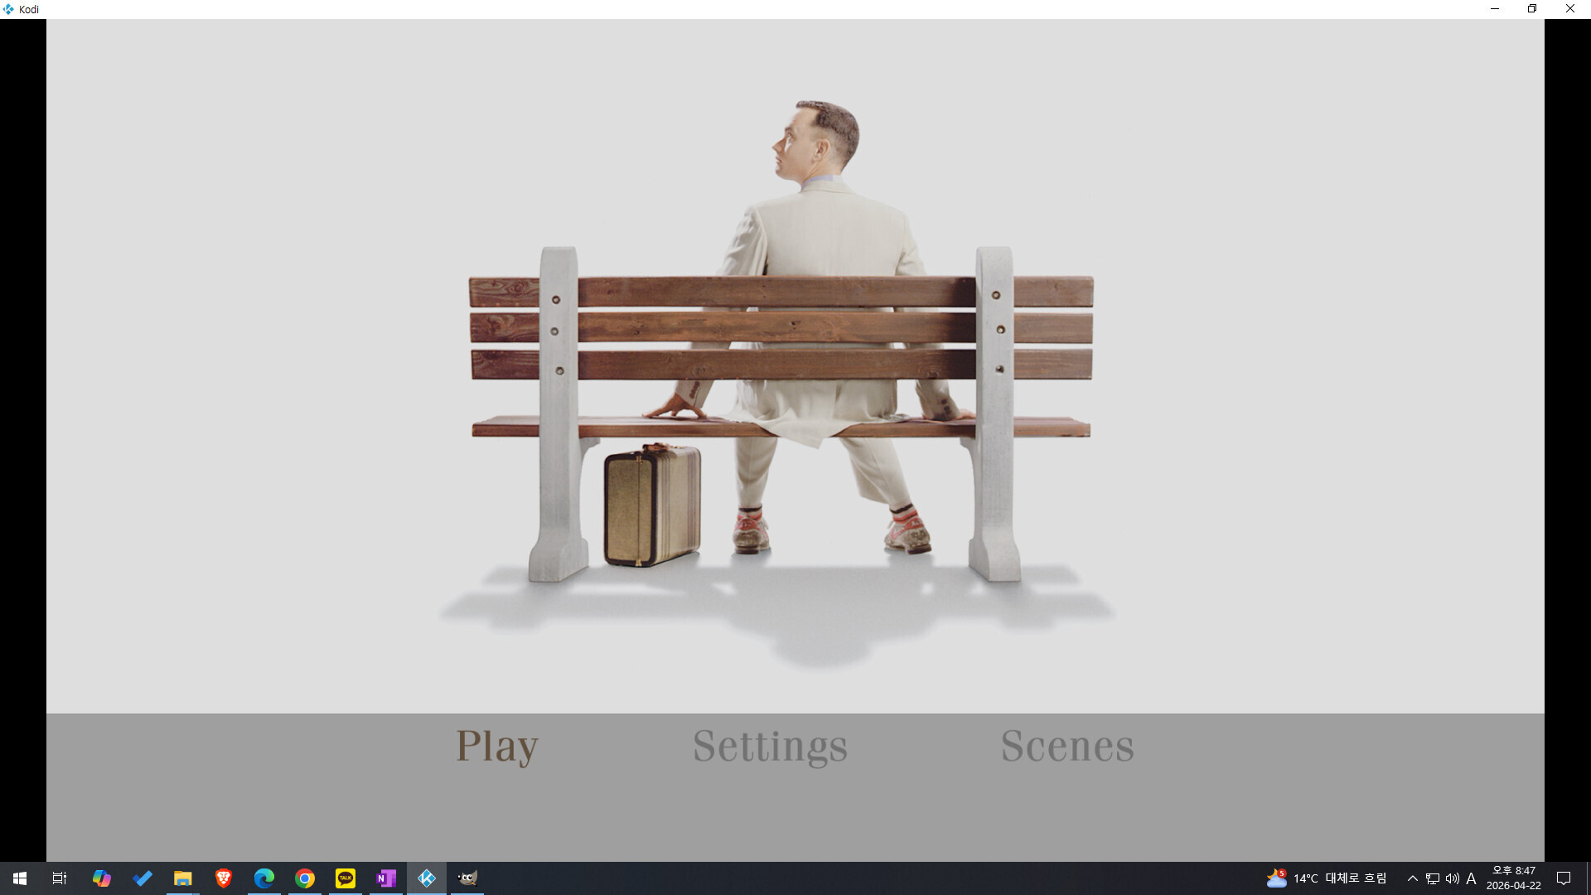The height and width of the screenshot is (895, 1591).
Task: Launch Brave browser from the taskbar
Action: click(x=224, y=878)
